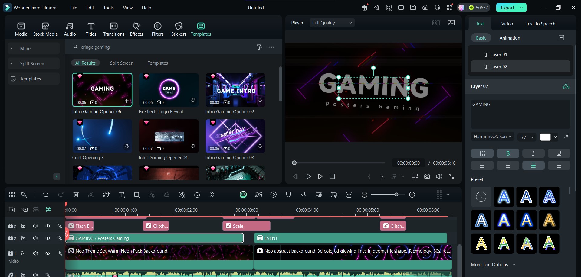Open the File menu
Screen dimensions: 581x277
coord(74,8)
